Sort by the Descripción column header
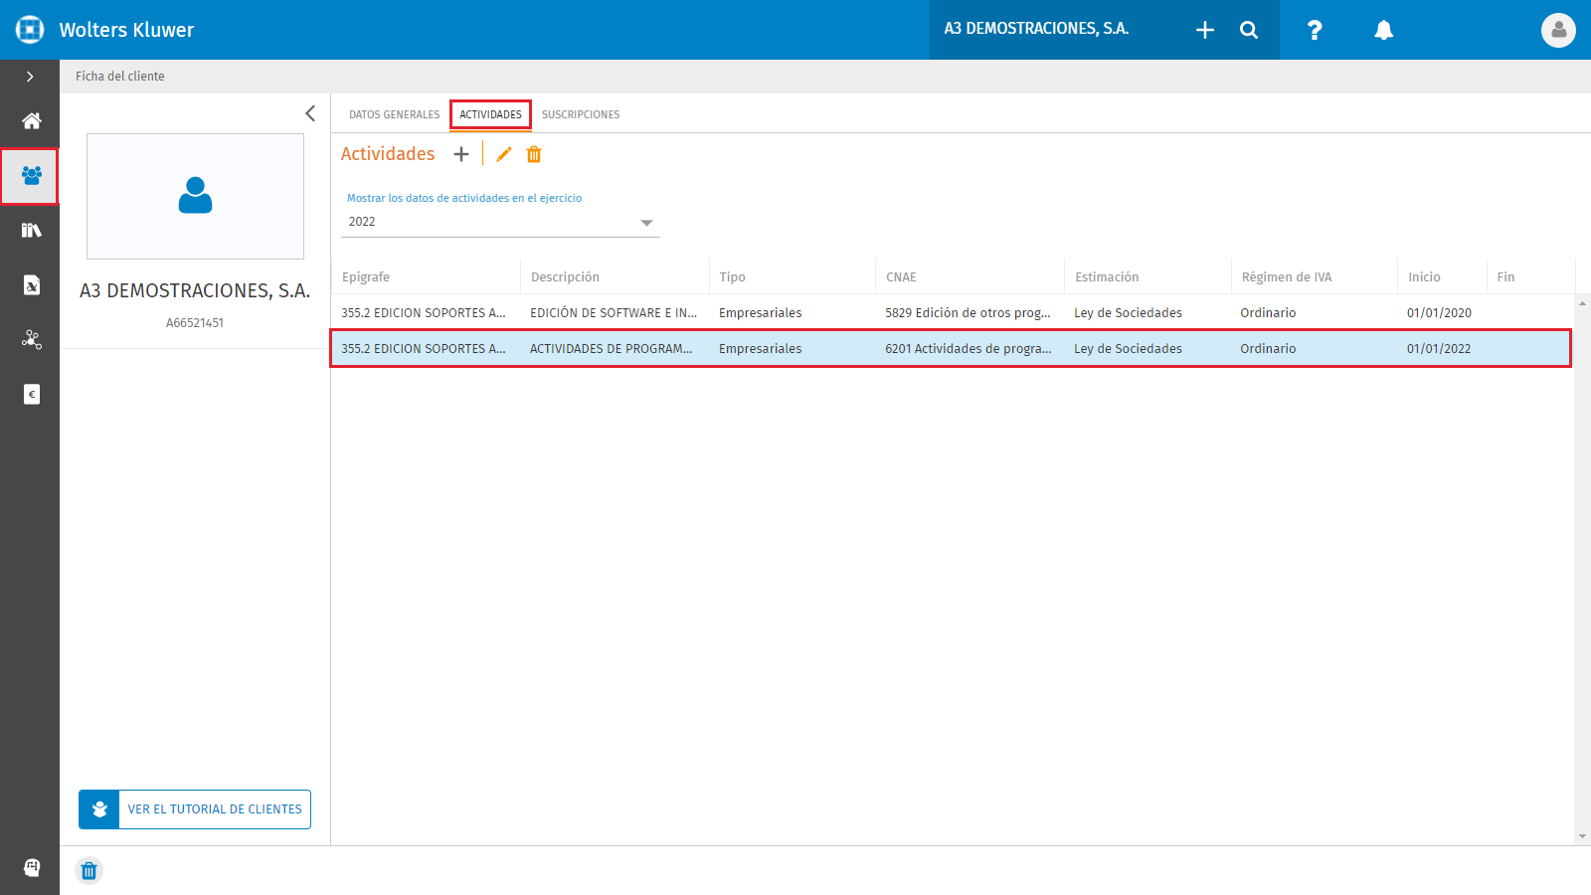Image resolution: width=1591 pixels, height=895 pixels. [x=565, y=277]
